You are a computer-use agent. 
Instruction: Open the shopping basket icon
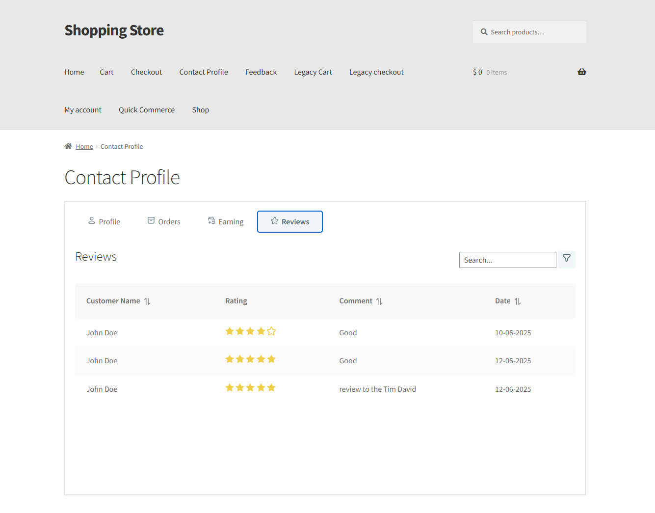581,72
